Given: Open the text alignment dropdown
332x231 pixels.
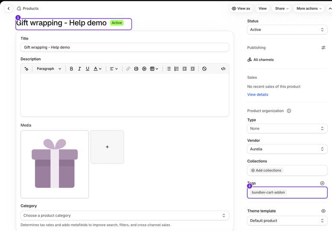Looking at the screenshot, I should 114,69.
